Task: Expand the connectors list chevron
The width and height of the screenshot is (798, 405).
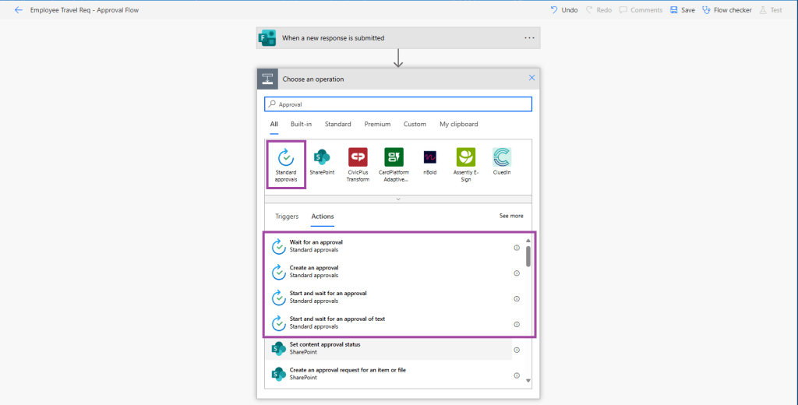Action: tap(398, 199)
